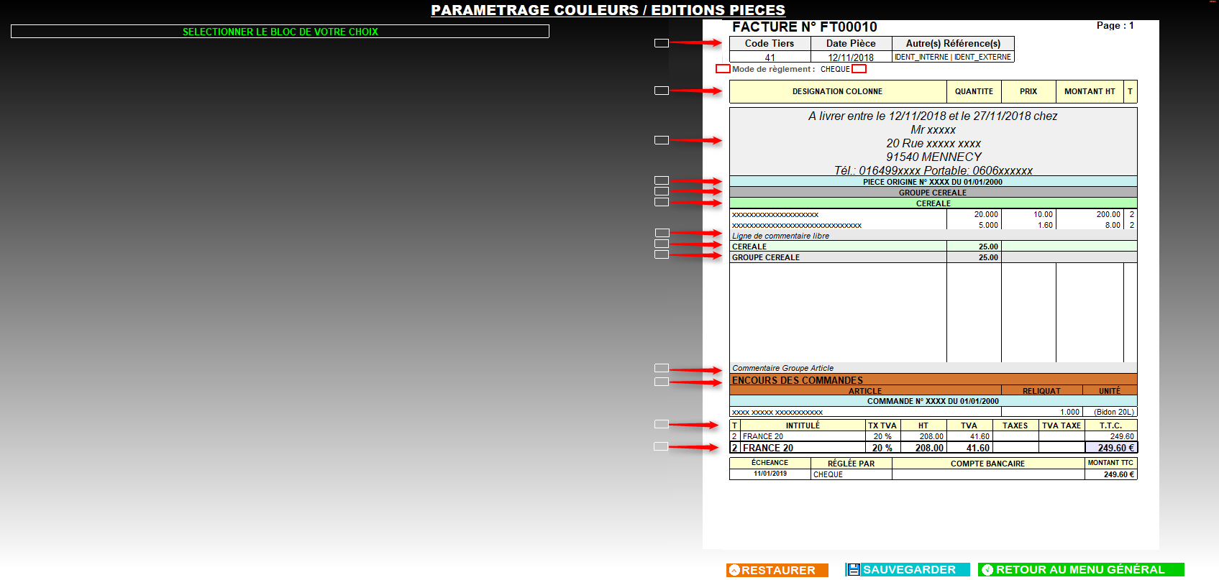Save settings with the SAUVEGARDER button
The height and width of the screenshot is (580, 1219).
[908, 570]
